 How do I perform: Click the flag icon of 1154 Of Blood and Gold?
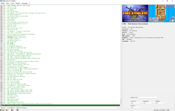(x=2, y=96)
